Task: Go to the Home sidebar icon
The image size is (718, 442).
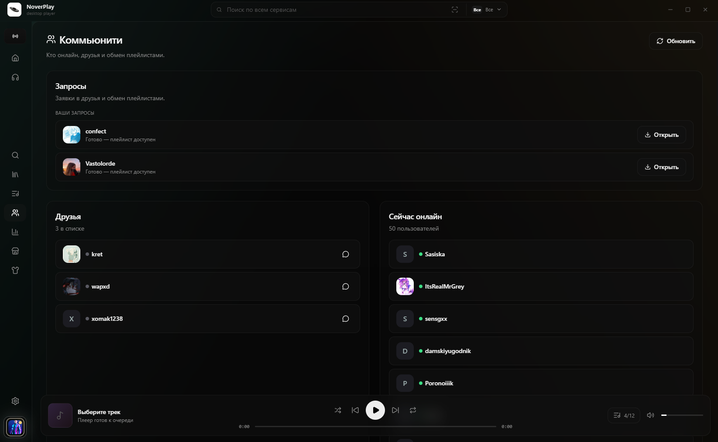Action: [x=15, y=58]
